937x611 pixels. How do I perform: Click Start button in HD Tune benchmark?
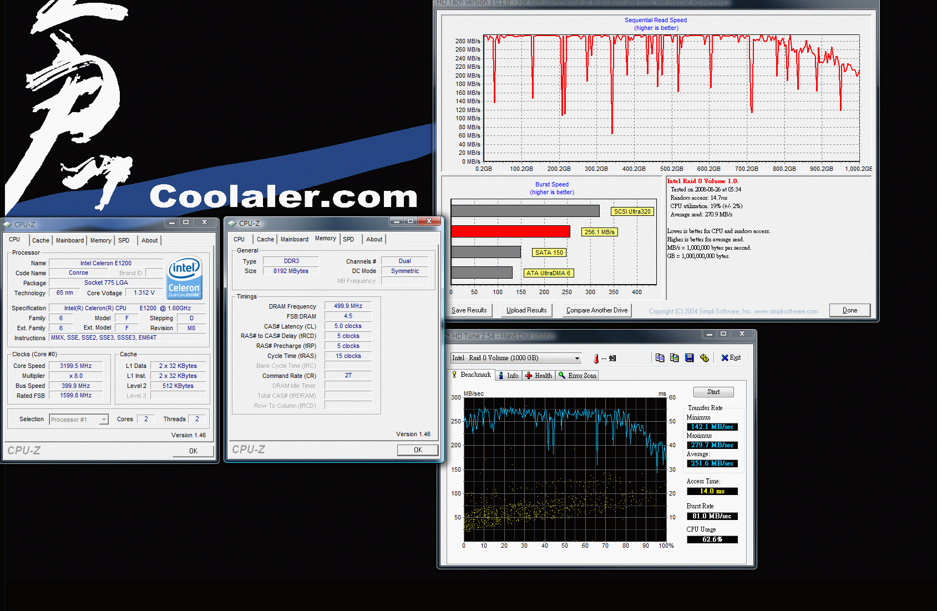tap(713, 392)
